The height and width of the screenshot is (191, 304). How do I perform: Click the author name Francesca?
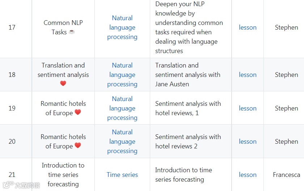coord(286,175)
